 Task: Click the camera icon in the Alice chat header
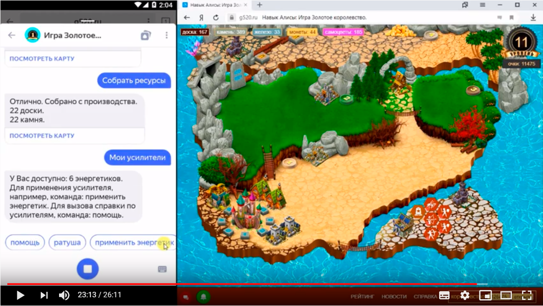[146, 35]
